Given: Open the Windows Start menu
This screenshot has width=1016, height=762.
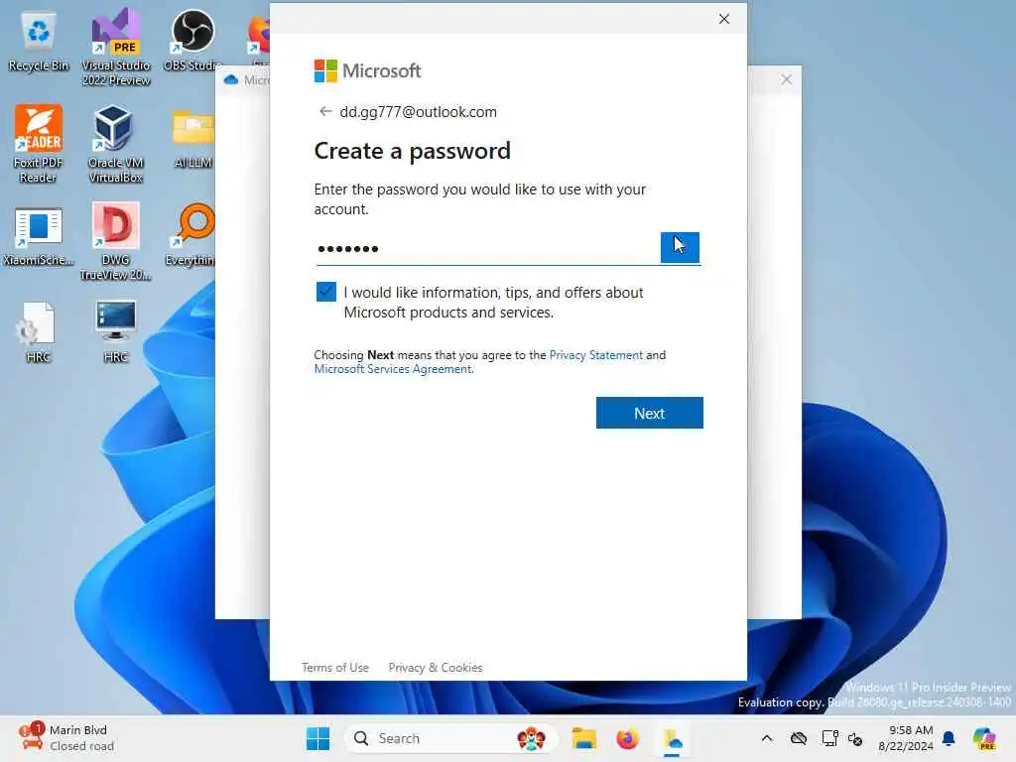Looking at the screenshot, I should (x=317, y=738).
